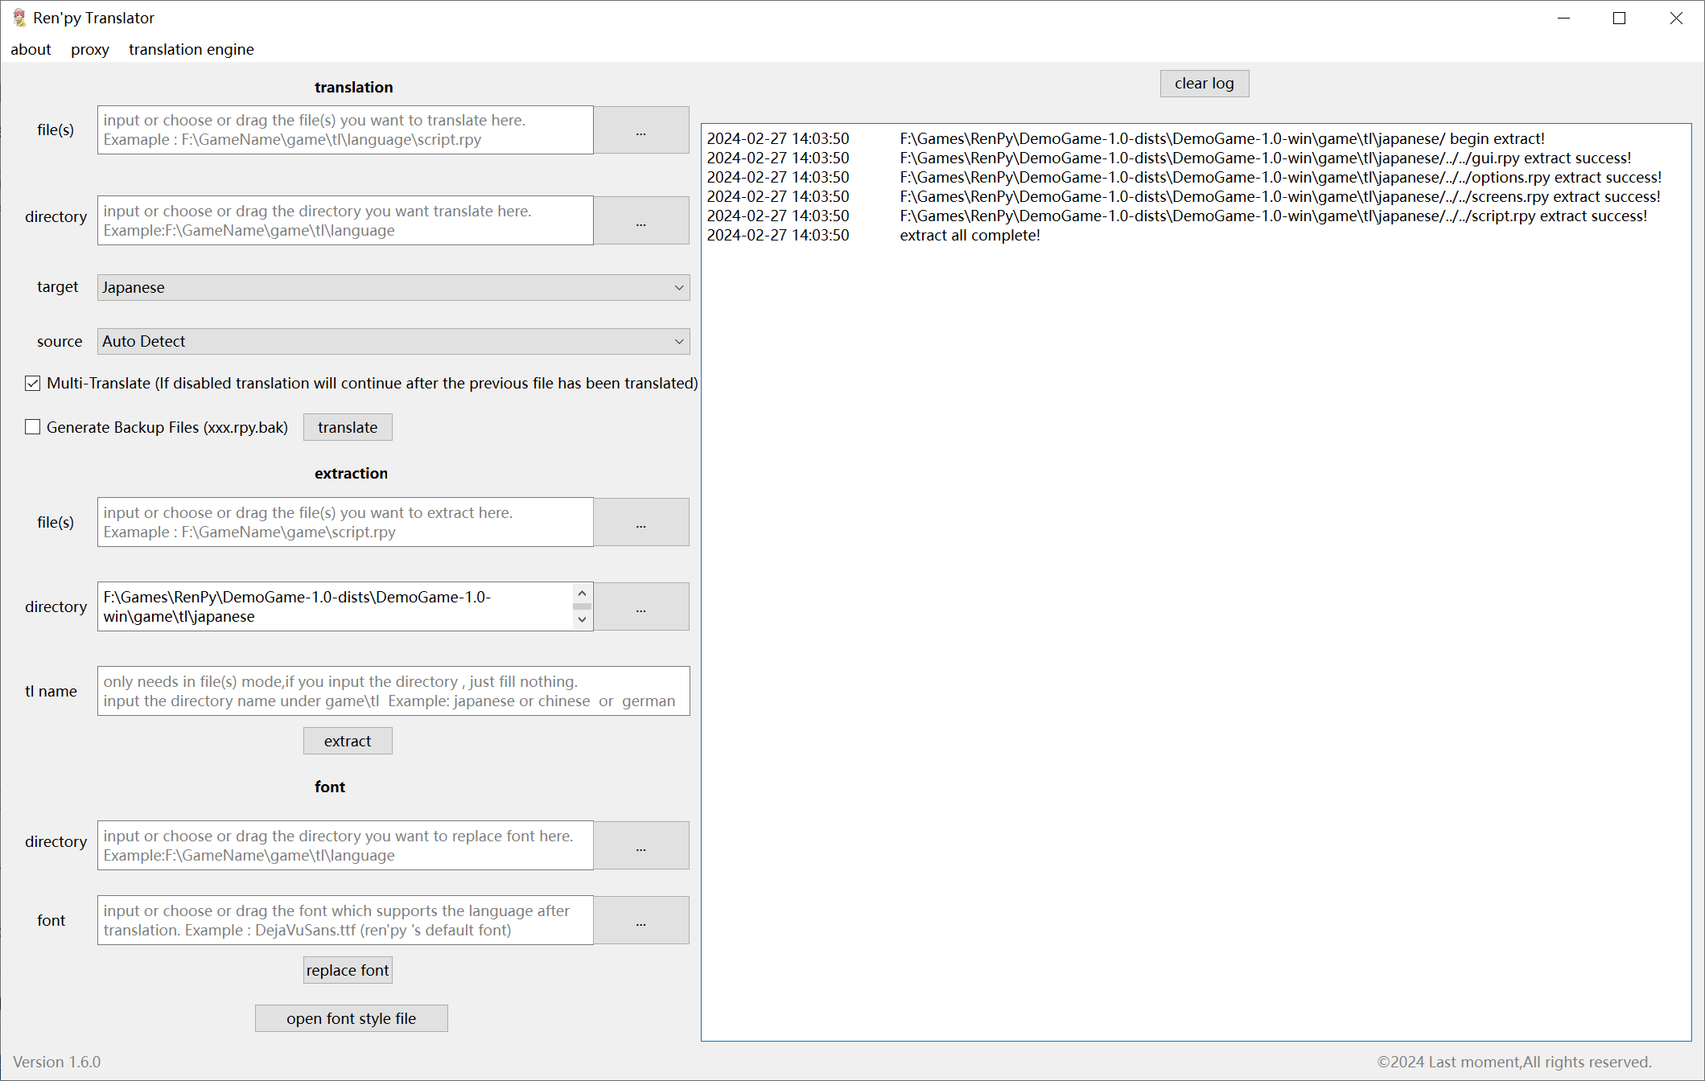Click log line for options.rpy extract success
The image size is (1705, 1081).
tap(1184, 177)
